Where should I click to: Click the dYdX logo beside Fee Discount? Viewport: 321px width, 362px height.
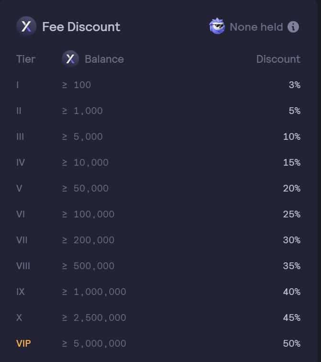click(26, 26)
